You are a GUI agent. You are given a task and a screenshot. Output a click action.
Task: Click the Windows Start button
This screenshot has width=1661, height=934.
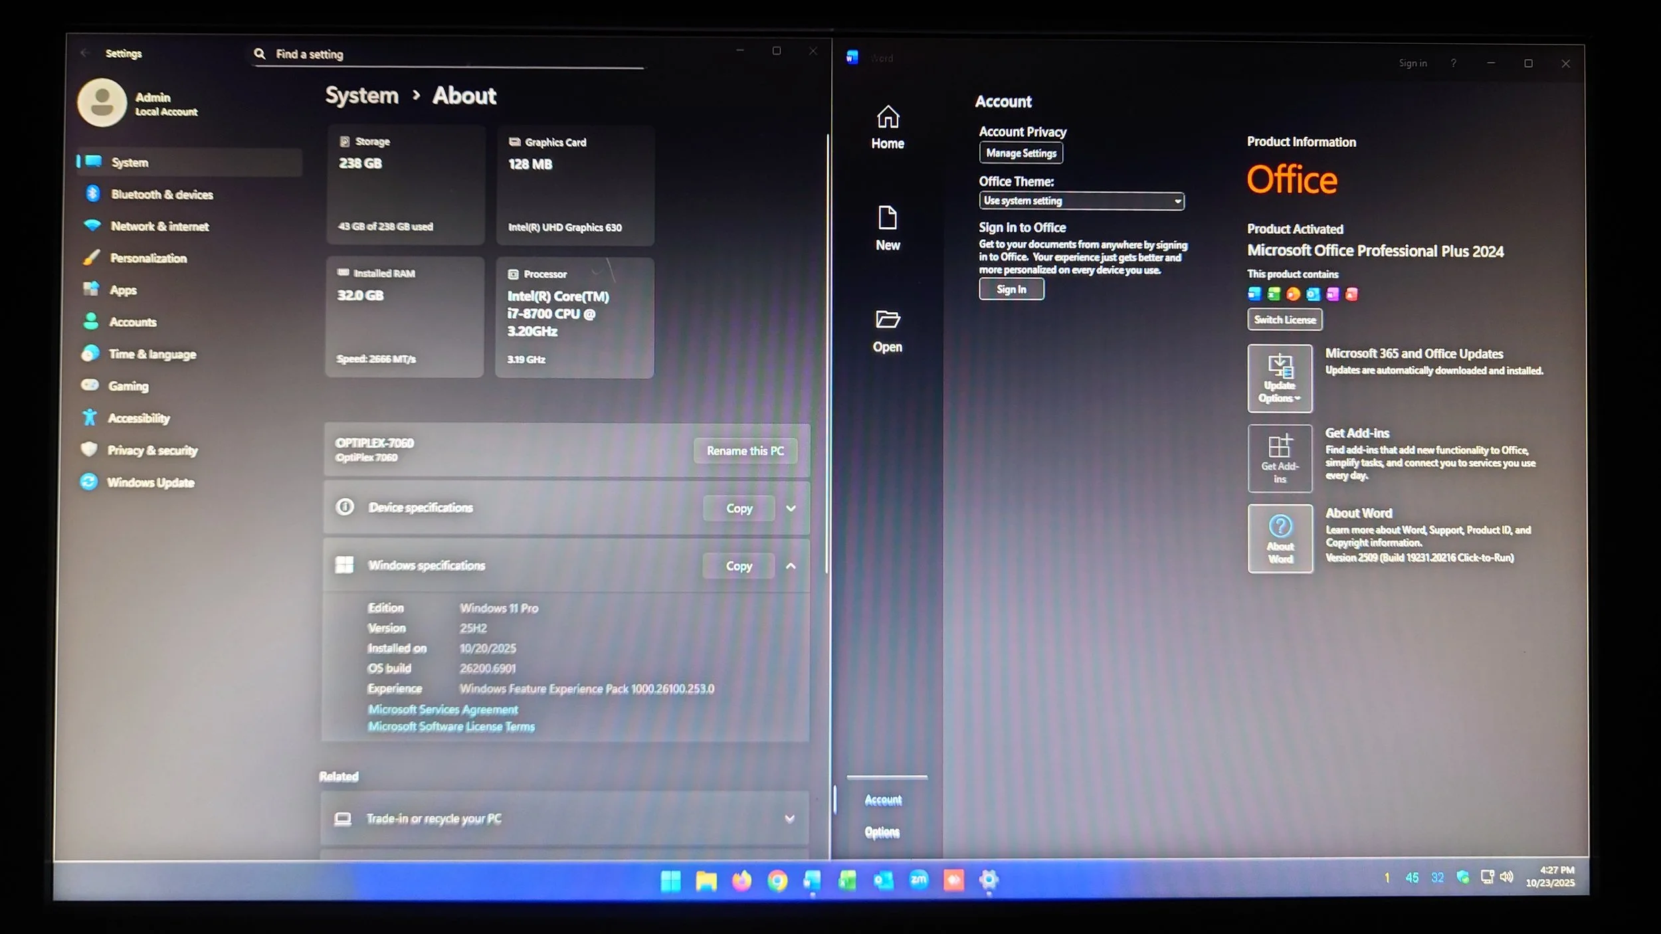tap(670, 880)
